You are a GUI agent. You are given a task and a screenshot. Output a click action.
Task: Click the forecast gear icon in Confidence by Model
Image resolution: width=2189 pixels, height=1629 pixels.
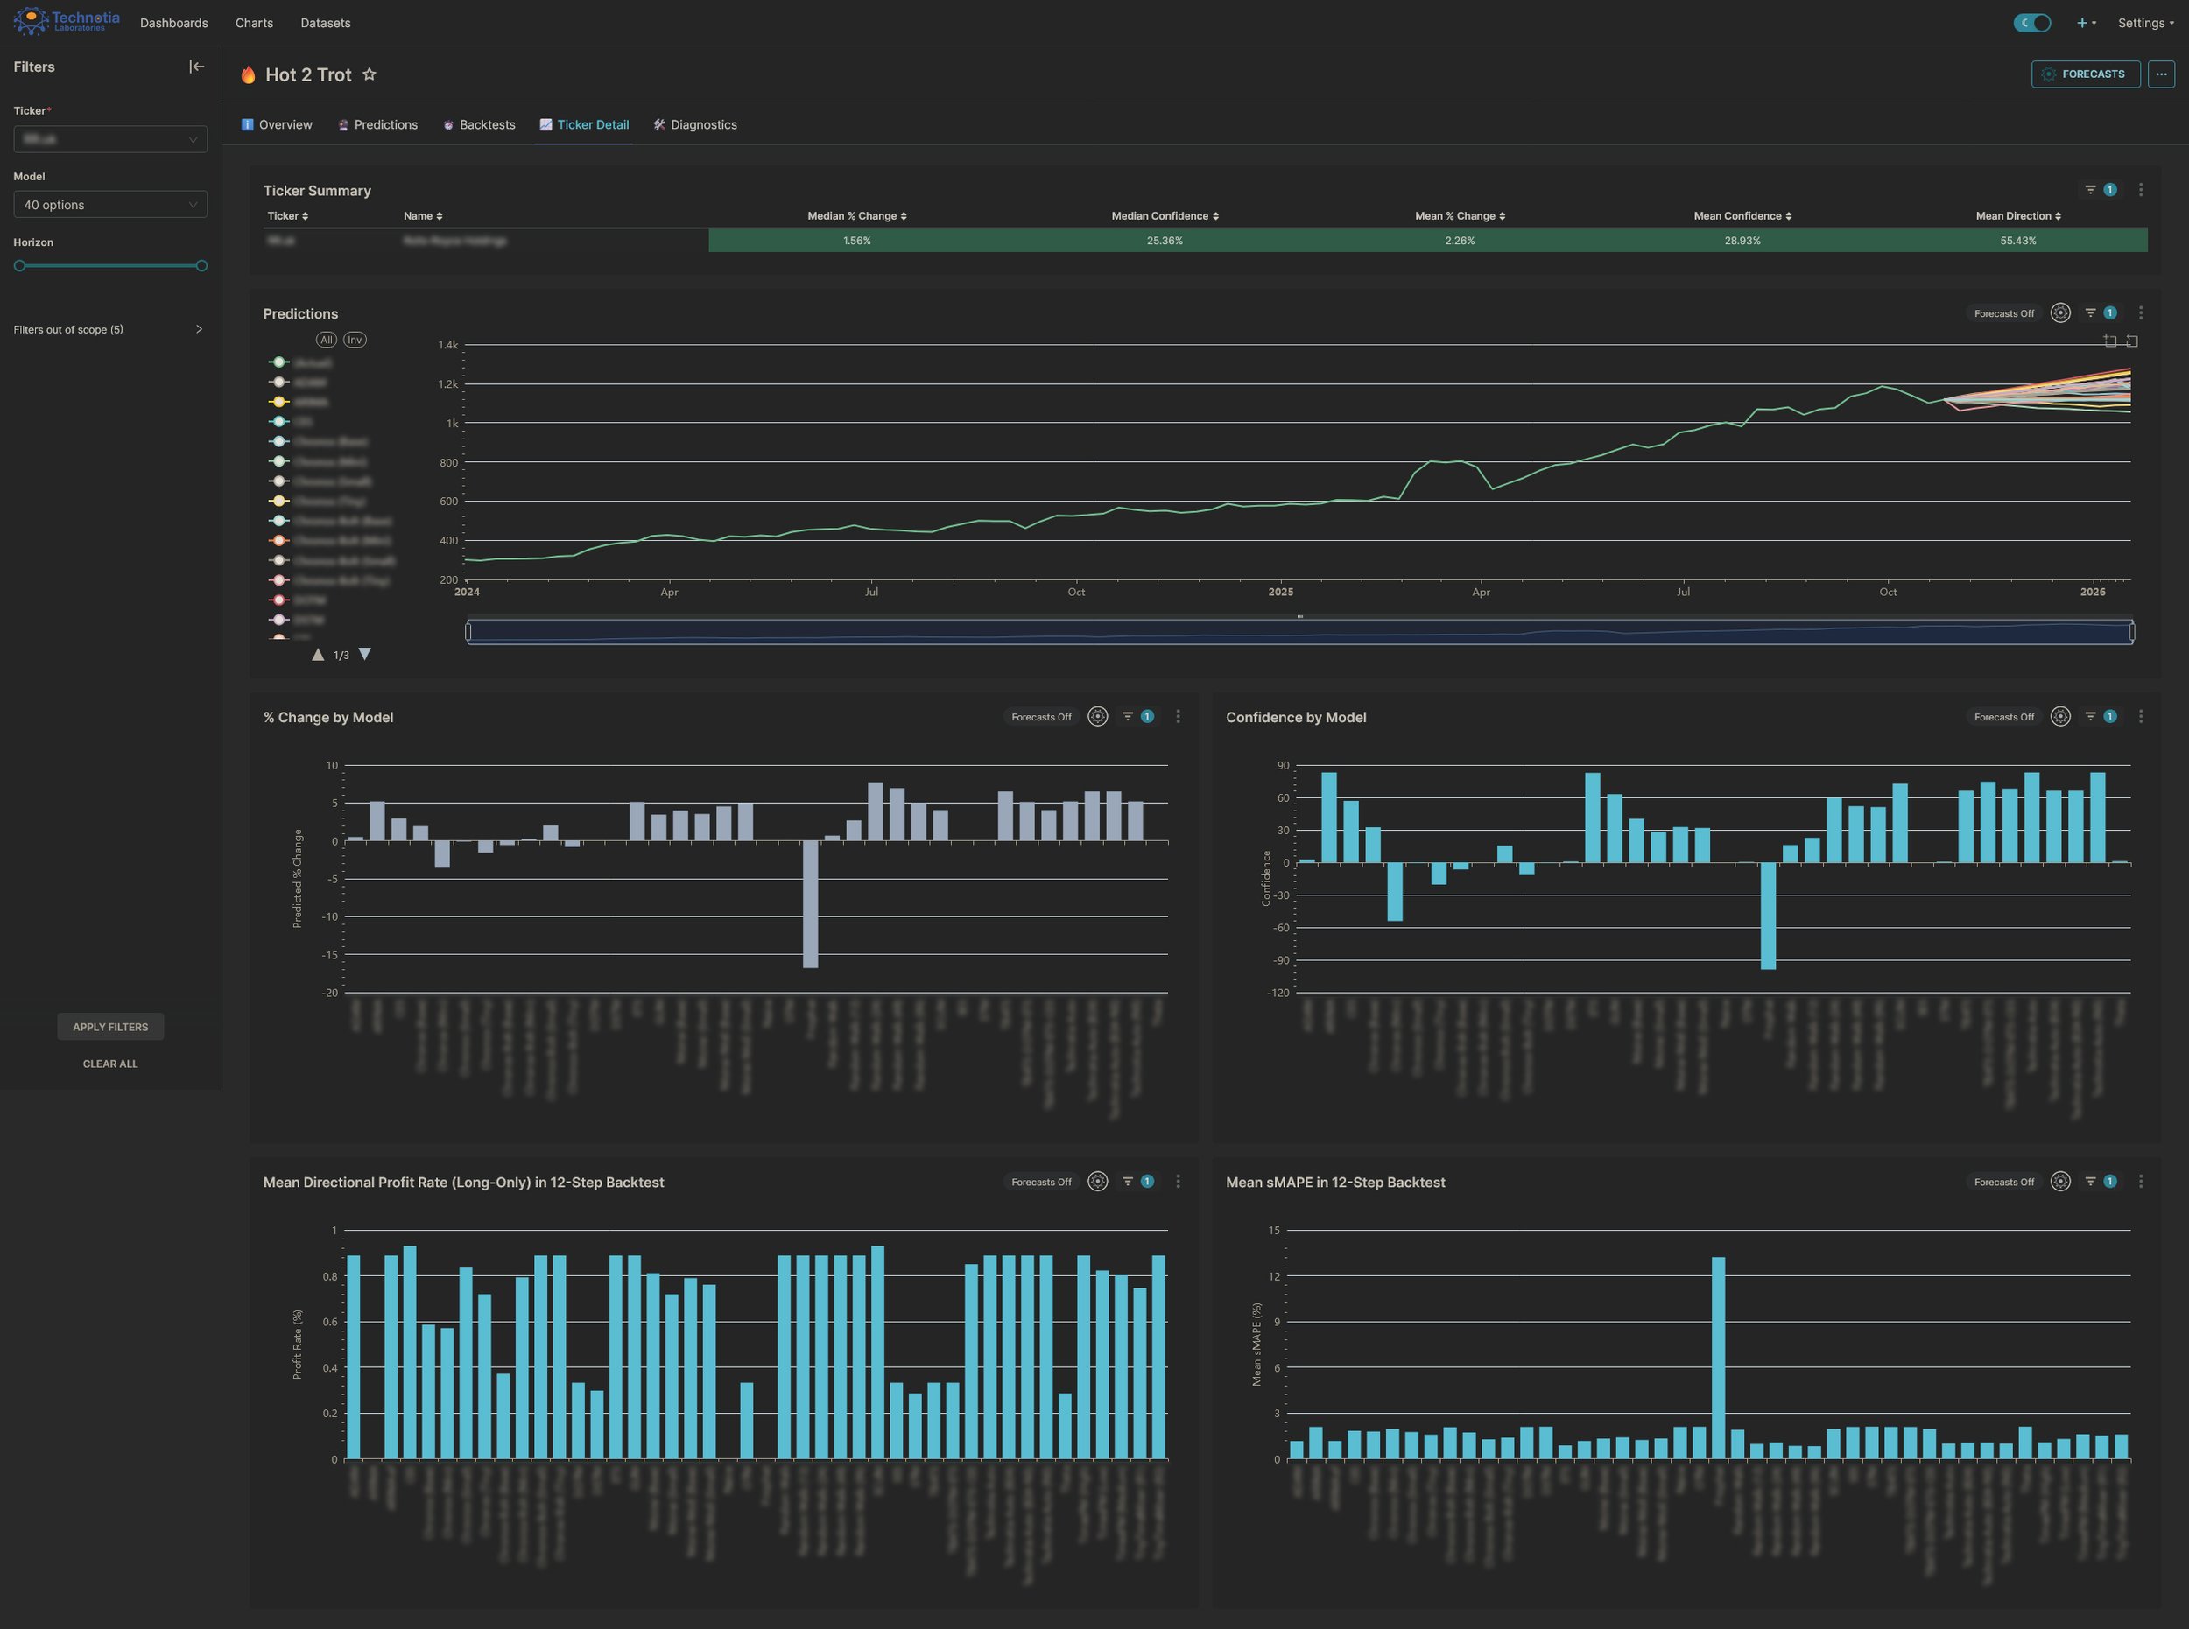point(2059,717)
